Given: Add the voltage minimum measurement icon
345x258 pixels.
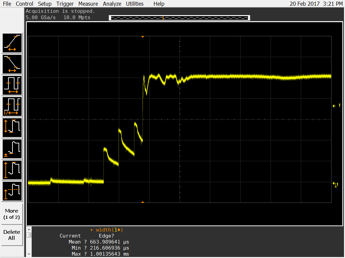Looking at the screenshot, I should [12, 149].
